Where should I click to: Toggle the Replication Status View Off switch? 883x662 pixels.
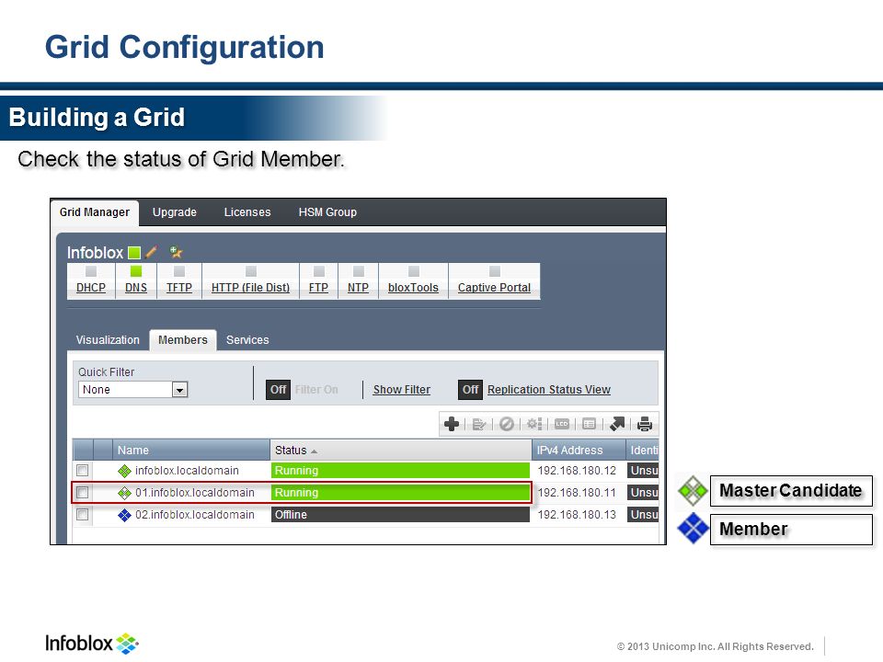pos(470,390)
